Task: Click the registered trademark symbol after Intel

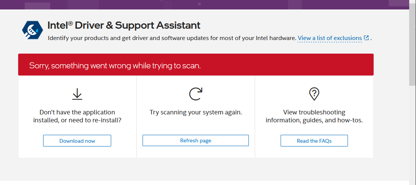Action: [x=70, y=23]
